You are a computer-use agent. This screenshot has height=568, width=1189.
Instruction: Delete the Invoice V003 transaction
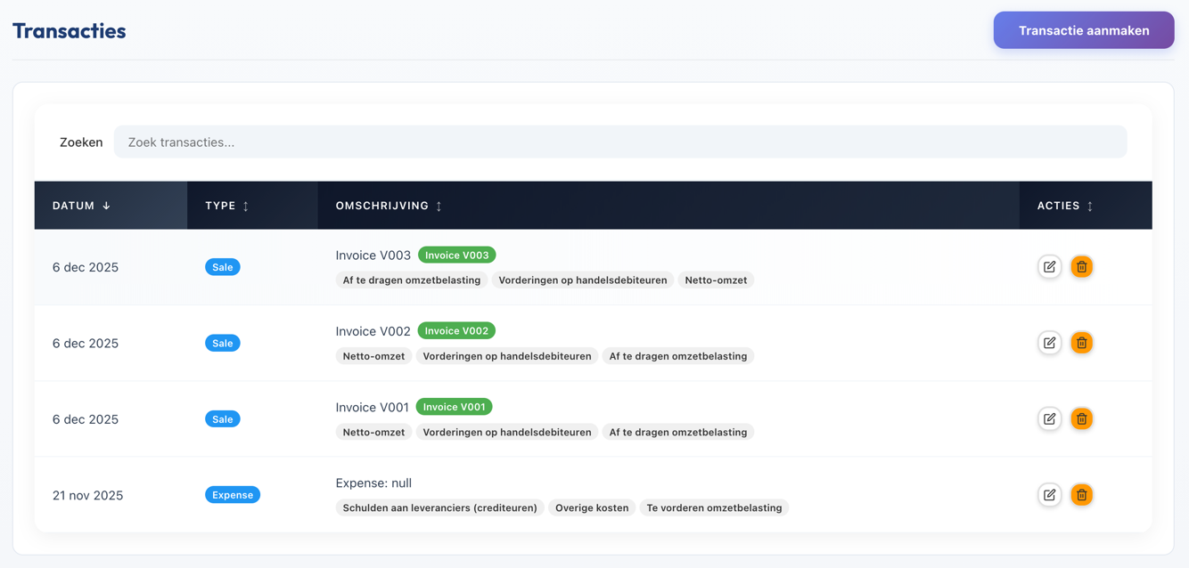click(x=1081, y=267)
